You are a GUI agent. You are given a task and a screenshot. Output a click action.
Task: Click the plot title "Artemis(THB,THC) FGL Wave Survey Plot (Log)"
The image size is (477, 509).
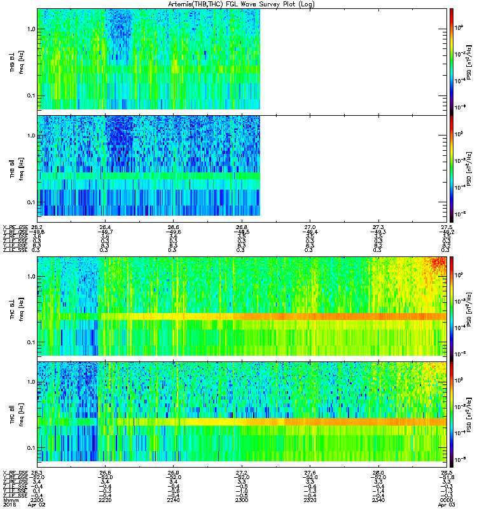(241, 4)
